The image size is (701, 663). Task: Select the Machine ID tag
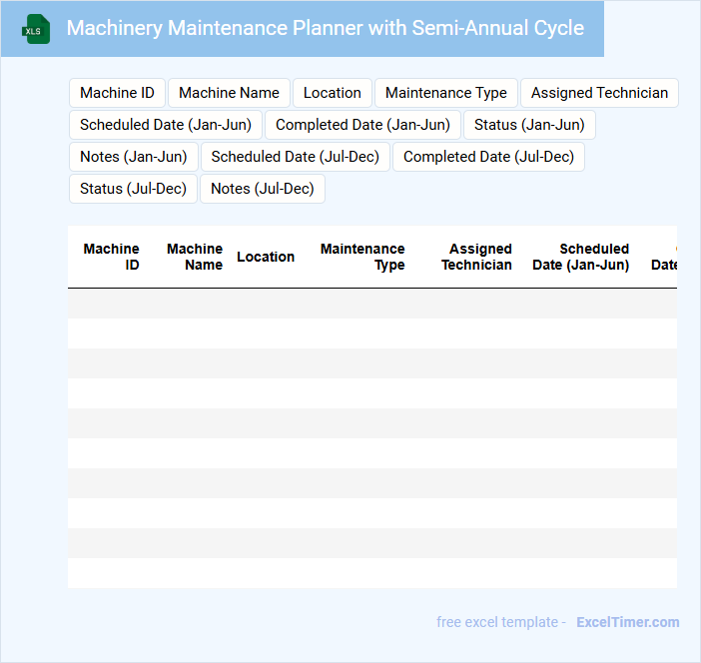click(117, 93)
